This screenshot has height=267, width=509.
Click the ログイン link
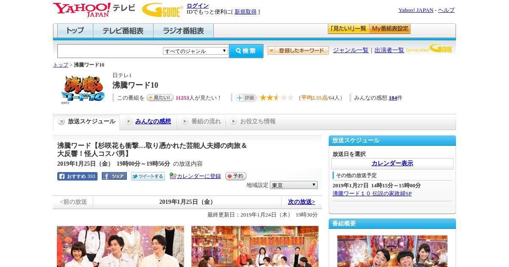point(198,6)
